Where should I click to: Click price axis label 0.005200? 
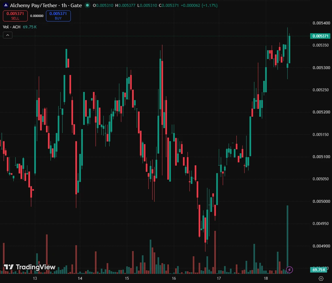[321, 112]
